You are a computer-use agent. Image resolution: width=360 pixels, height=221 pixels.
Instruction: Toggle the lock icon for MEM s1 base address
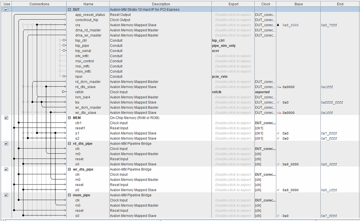coord(278,133)
